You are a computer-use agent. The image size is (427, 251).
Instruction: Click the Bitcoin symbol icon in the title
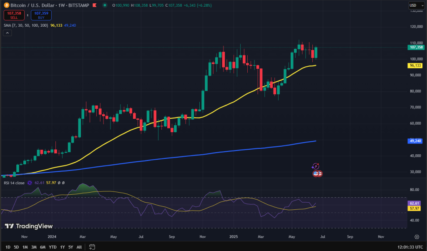6,5
